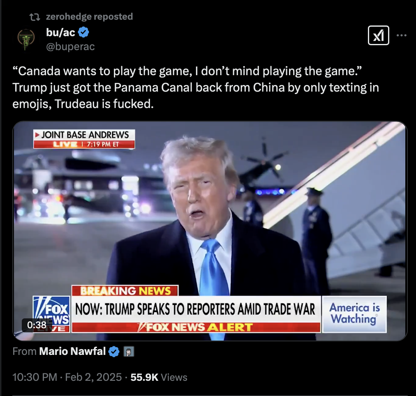The width and height of the screenshot is (416, 396).
Task: Click the blue verified badge beside bu/ac
Action: 84,32
